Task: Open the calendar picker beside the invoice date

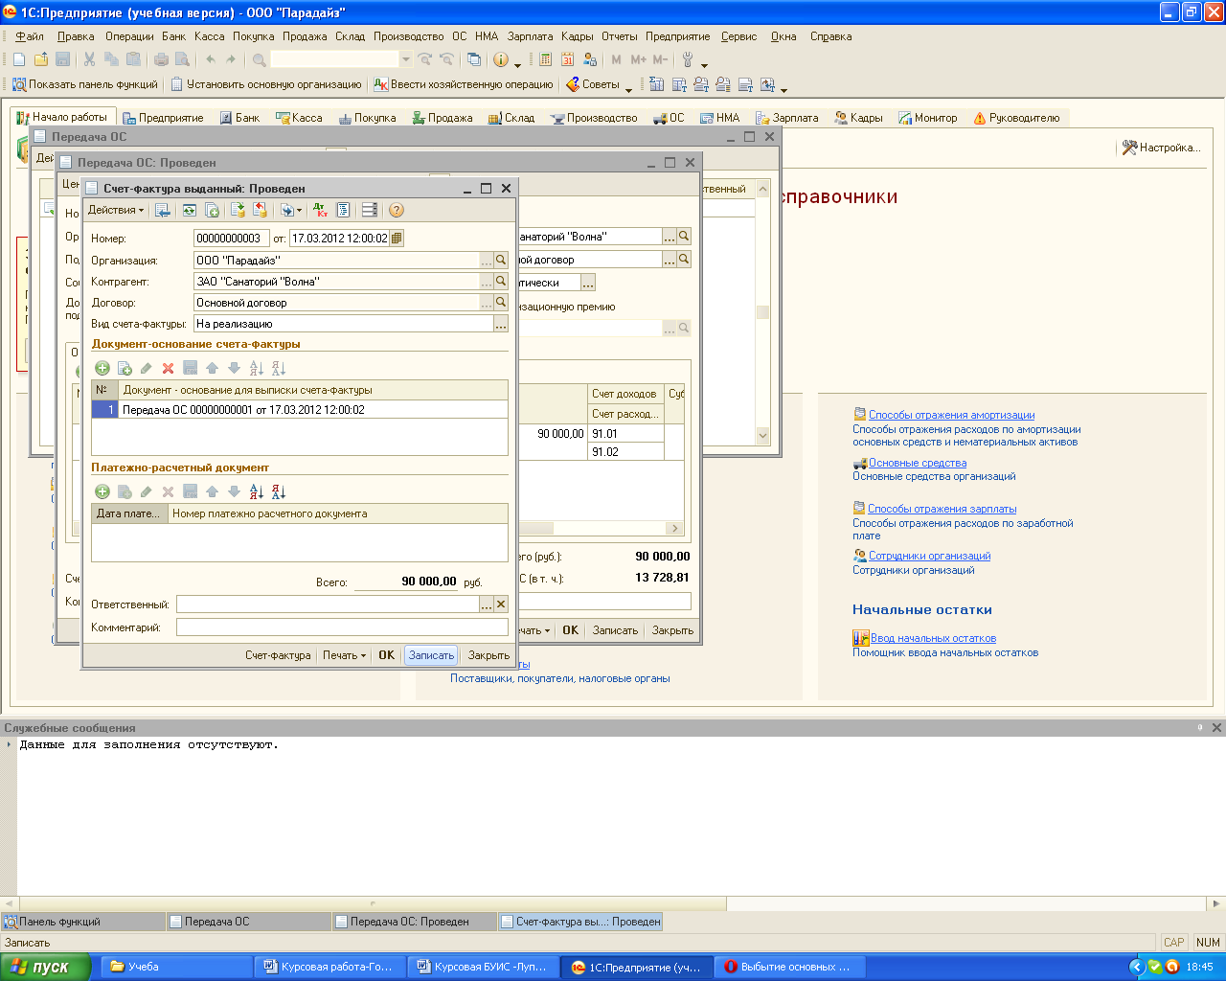Action: (397, 239)
